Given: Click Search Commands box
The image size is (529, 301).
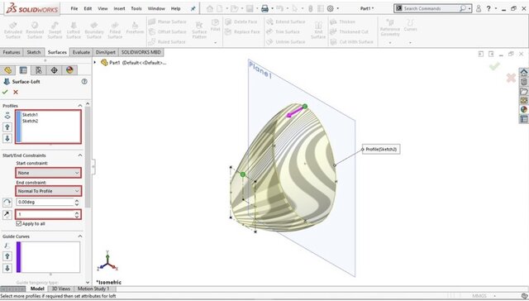Looking at the screenshot, I should [x=432, y=8].
